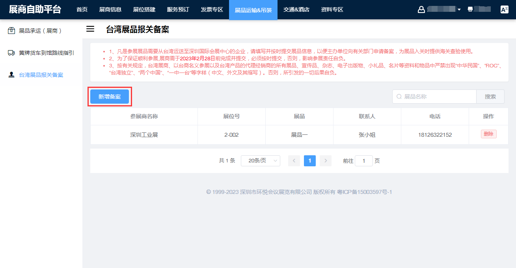The width and height of the screenshot is (516, 268).
Task: Click the hamburger menu collapse icon
Action: click(90, 29)
